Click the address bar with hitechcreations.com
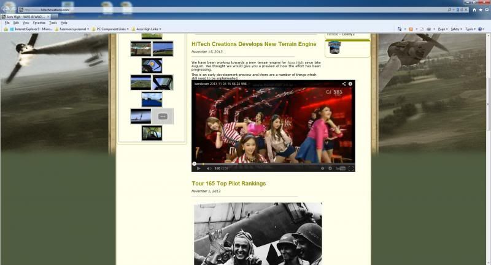 point(232,10)
